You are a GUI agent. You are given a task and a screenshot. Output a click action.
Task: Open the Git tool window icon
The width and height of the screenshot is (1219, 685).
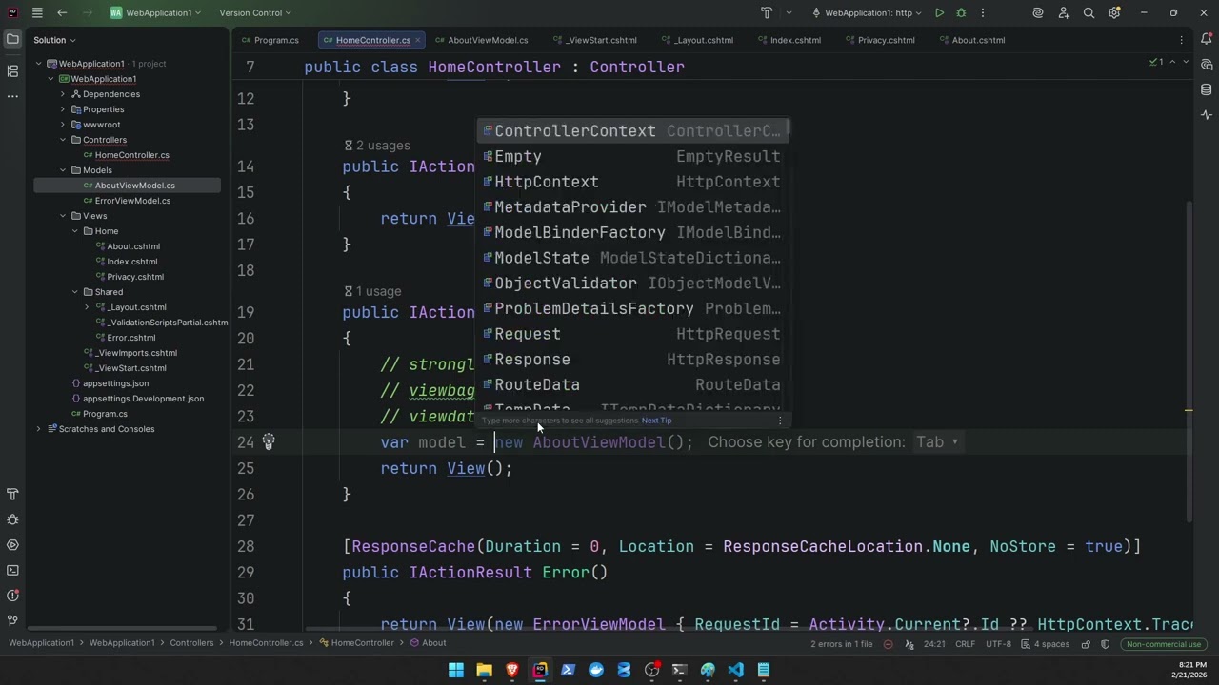(12, 620)
